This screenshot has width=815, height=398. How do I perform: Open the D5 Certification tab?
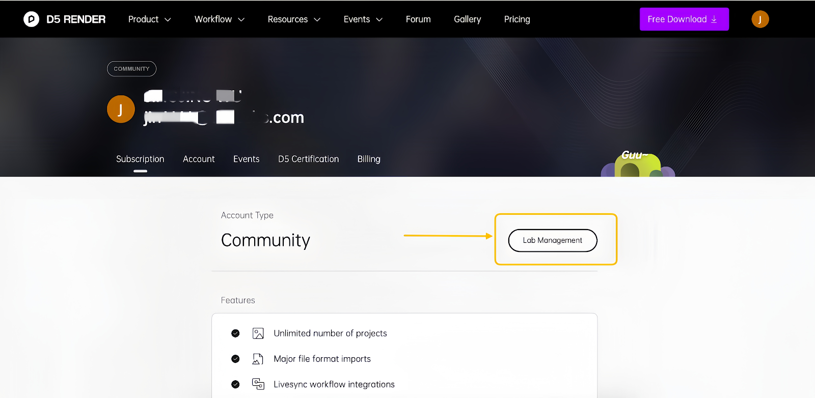pyautogui.click(x=308, y=159)
